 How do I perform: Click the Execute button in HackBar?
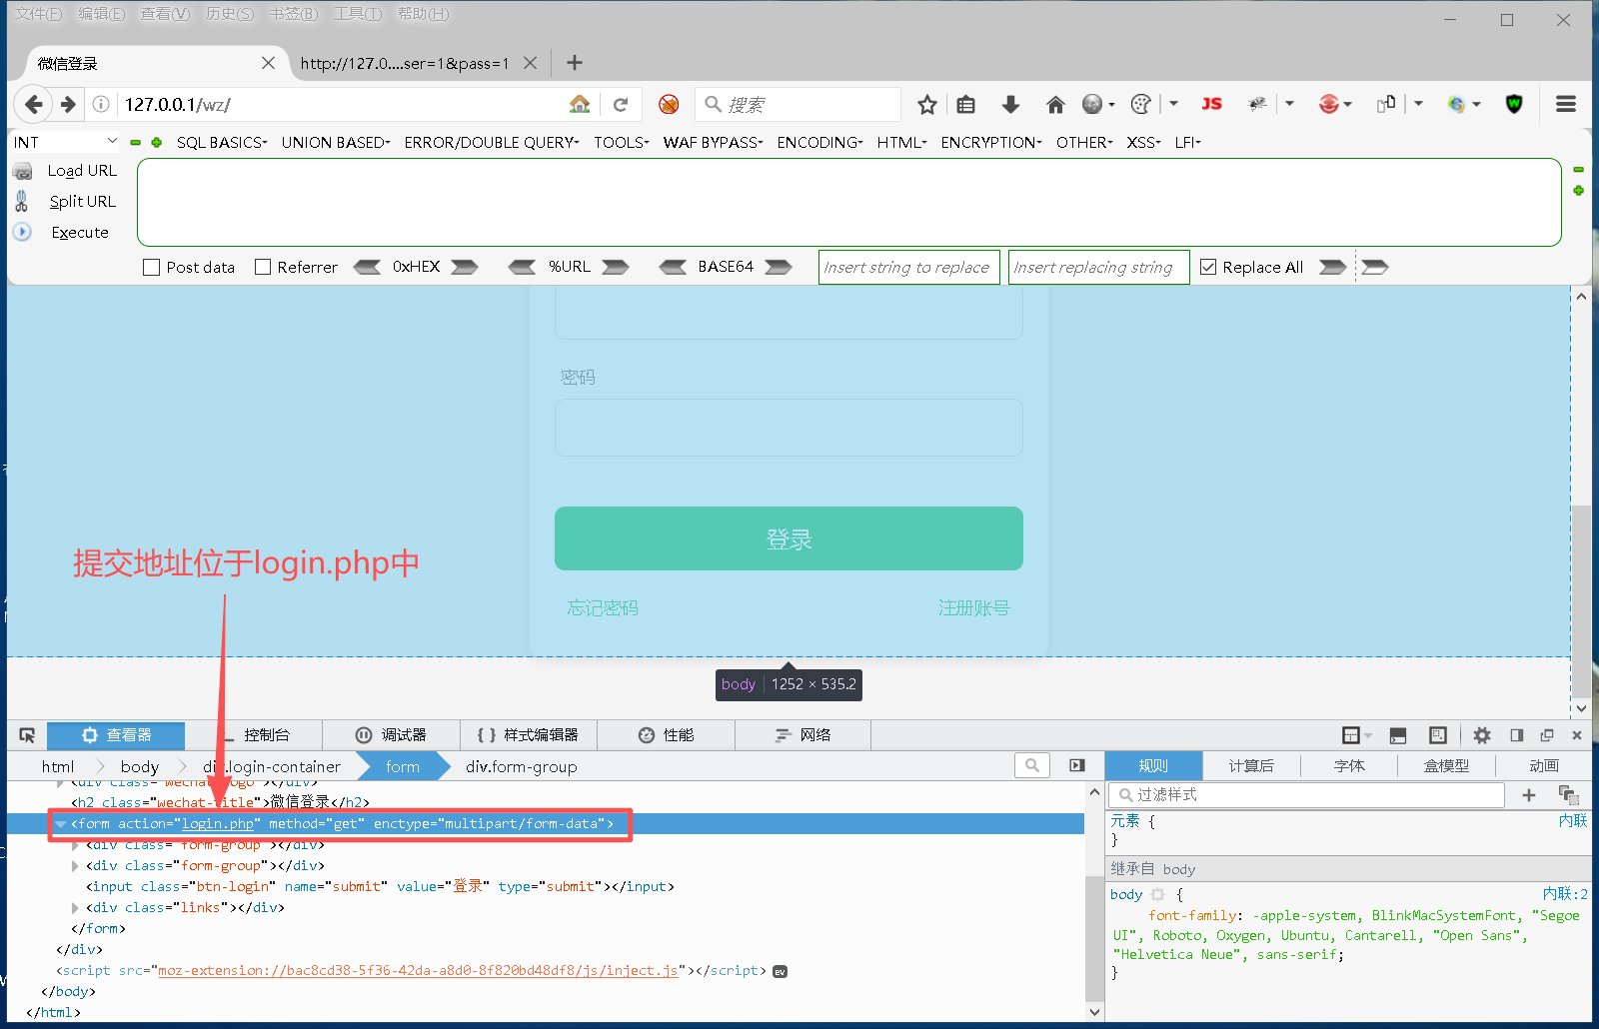[x=80, y=232]
